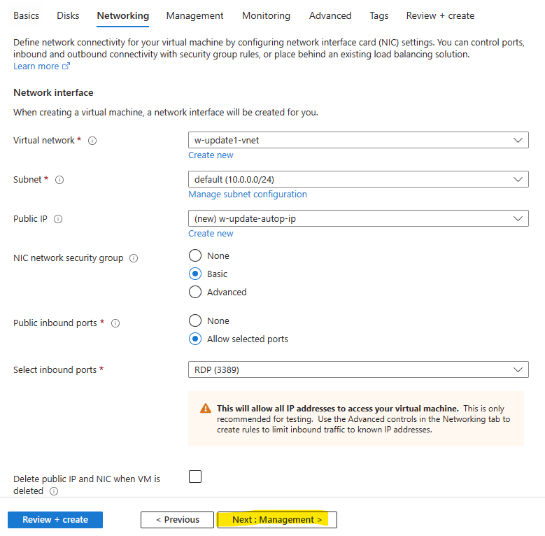Click the Public IP info icon
Viewport: 545px width, 536px height.
coord(58,219)
